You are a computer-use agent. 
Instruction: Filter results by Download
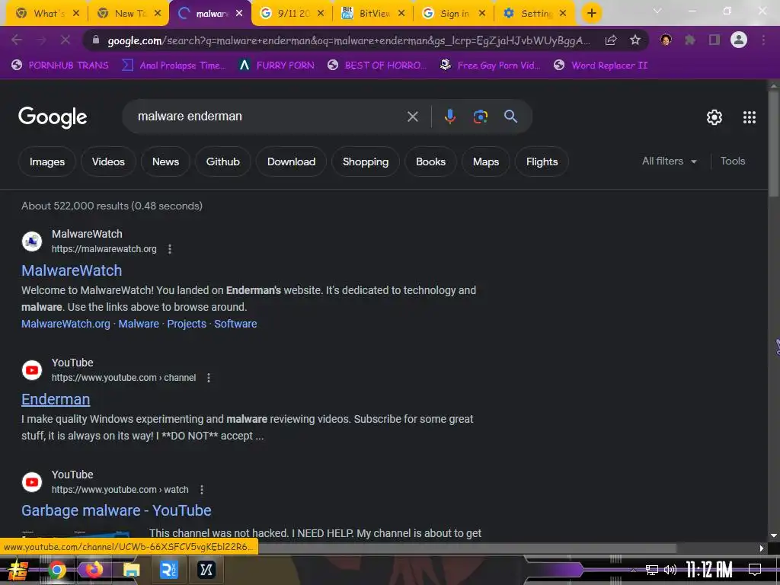(x=291, y=161)
